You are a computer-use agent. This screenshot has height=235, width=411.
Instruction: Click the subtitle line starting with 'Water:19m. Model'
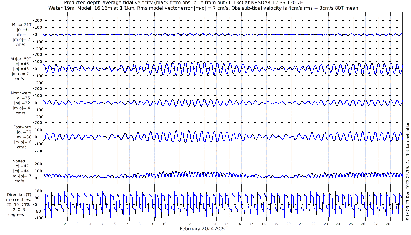[203, 8]
